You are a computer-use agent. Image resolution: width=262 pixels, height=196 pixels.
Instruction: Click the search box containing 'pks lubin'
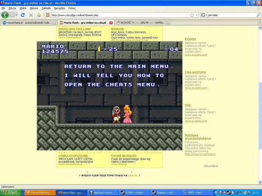pos(232,15)
